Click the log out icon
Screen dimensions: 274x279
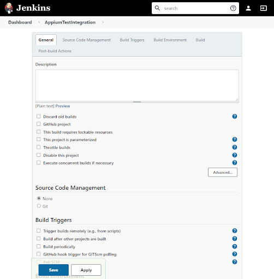point(263,8)
